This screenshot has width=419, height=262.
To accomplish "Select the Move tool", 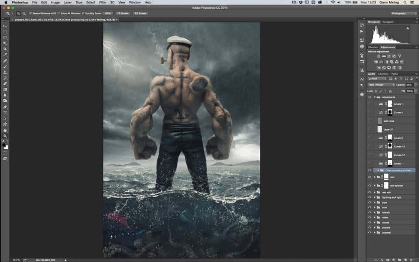I will (5, 26).
